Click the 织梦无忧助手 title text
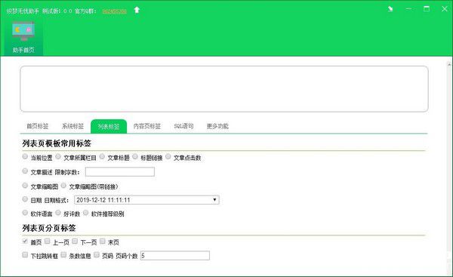 (23, 11)
